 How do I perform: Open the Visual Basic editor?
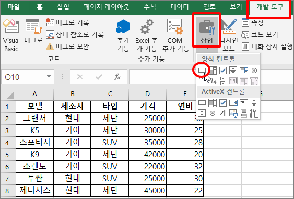pos(11,36)
